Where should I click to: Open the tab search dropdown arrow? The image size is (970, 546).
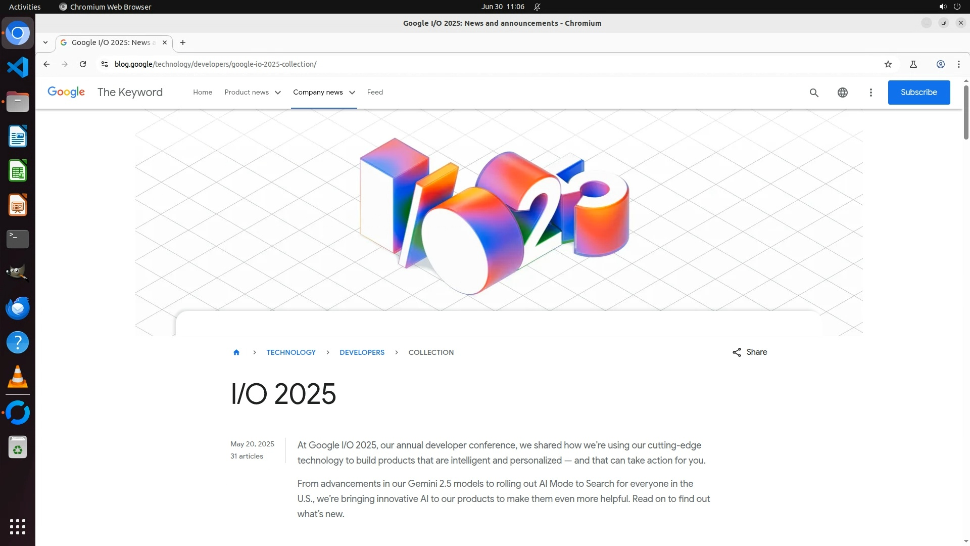click(45, 42)
